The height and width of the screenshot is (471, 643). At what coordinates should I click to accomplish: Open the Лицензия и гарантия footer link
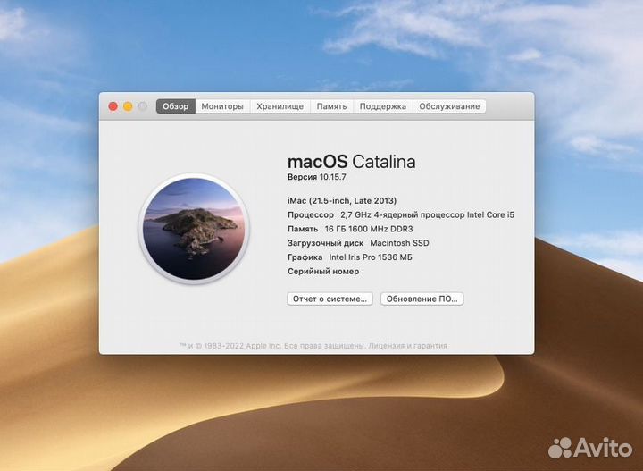coord(407,346)
